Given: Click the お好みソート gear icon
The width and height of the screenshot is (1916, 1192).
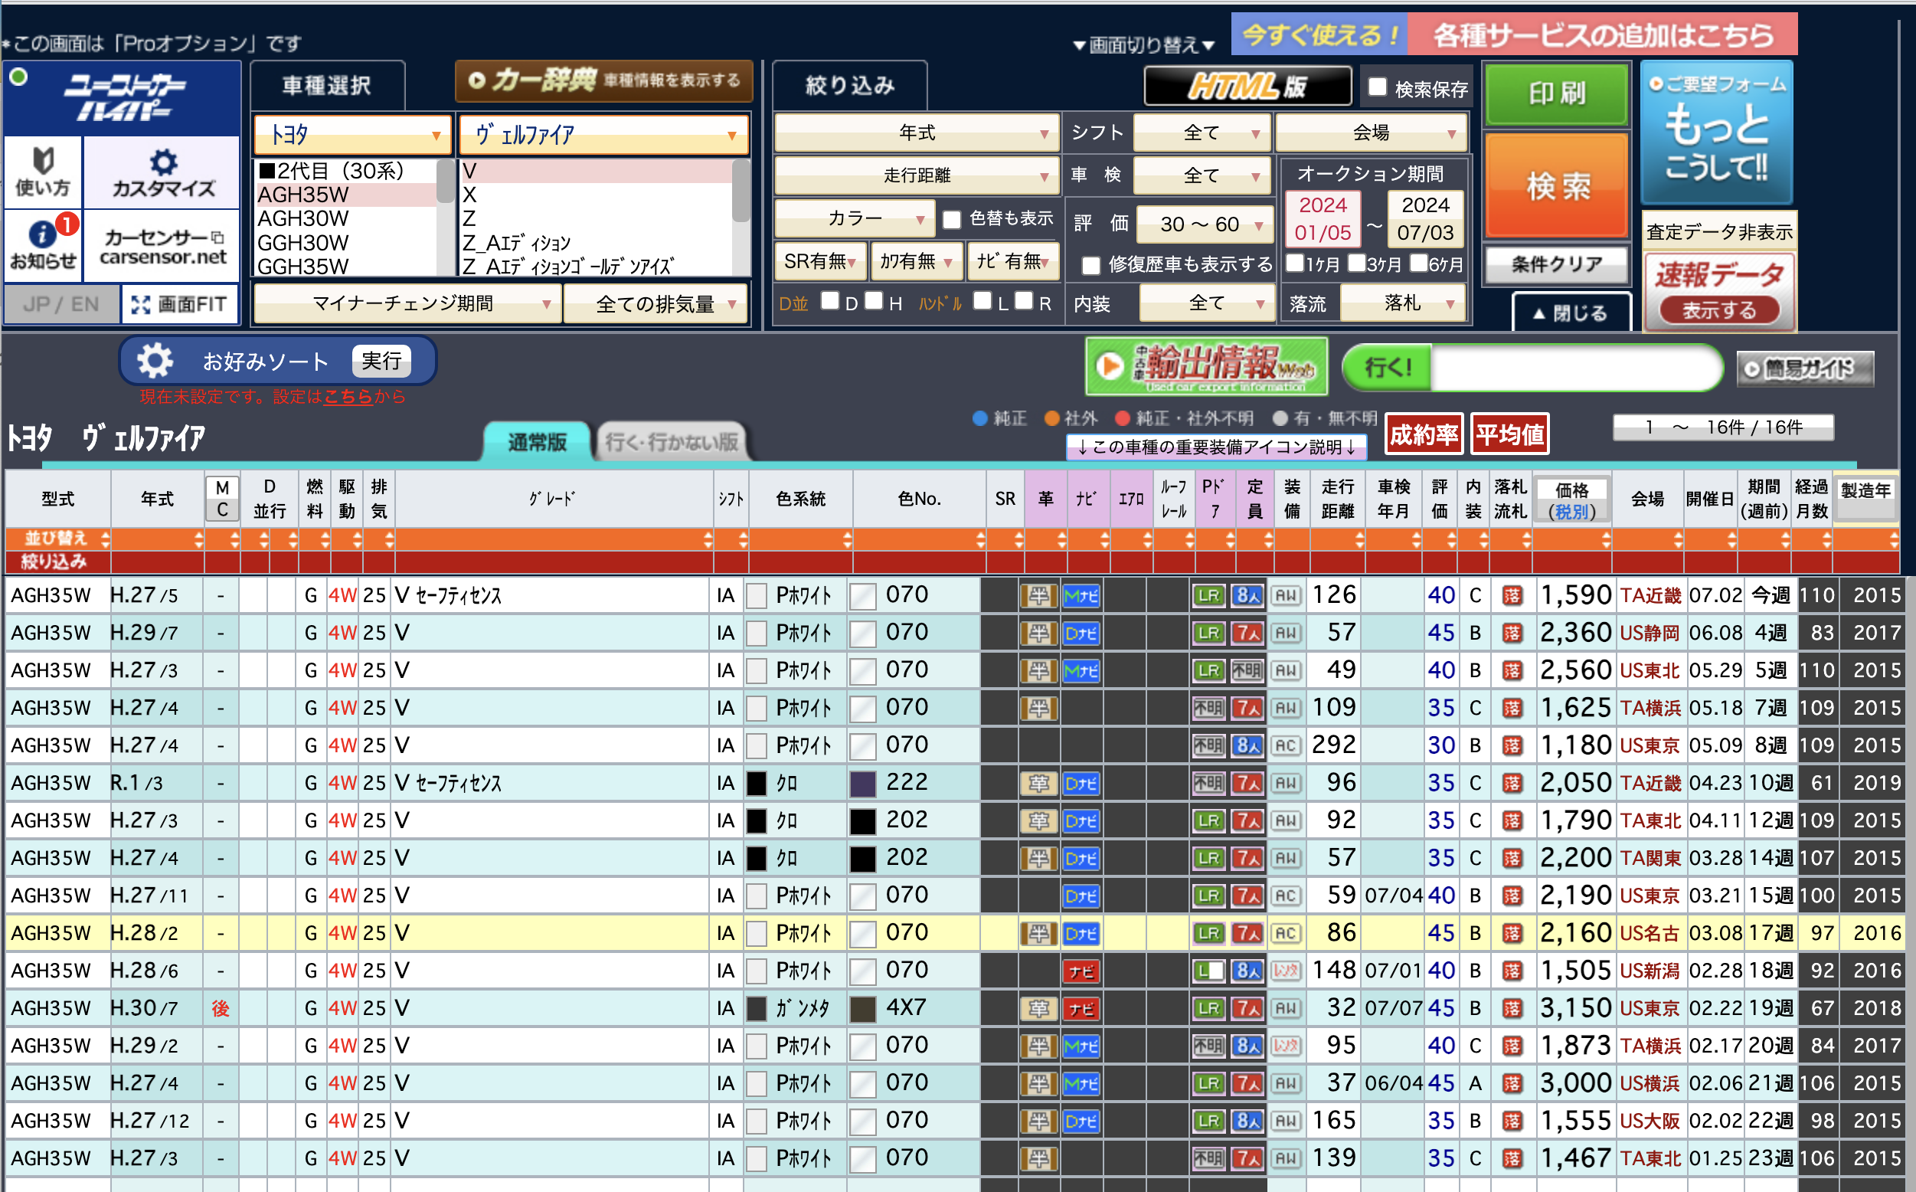Looking at the screenshot, I should (155, 360).
